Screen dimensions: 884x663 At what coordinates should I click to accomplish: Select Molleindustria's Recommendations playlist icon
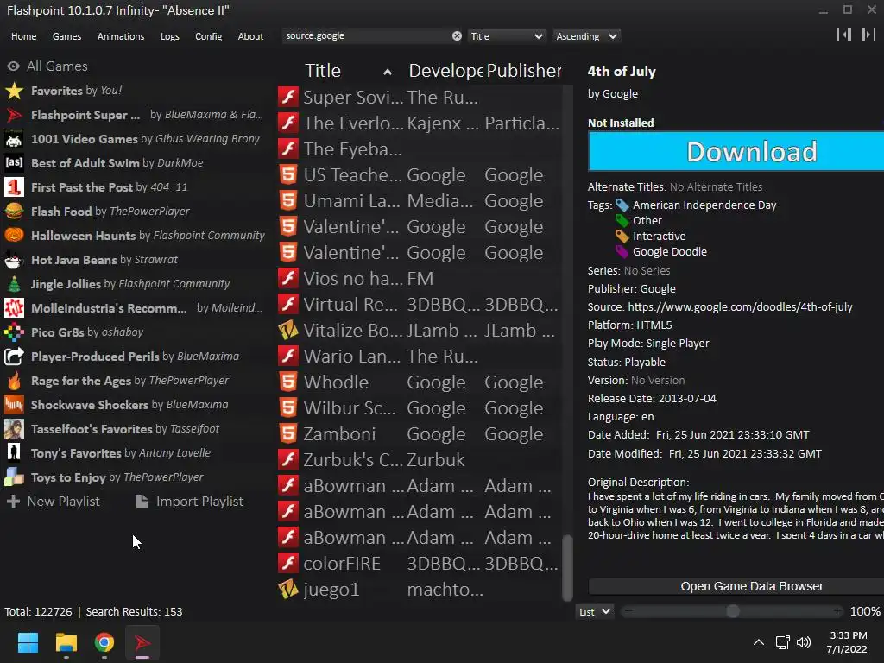[x=14, y=308]
